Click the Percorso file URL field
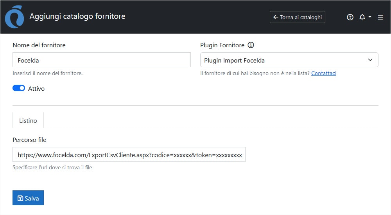Viewport: 391px width, 215px height. point(129,155)
